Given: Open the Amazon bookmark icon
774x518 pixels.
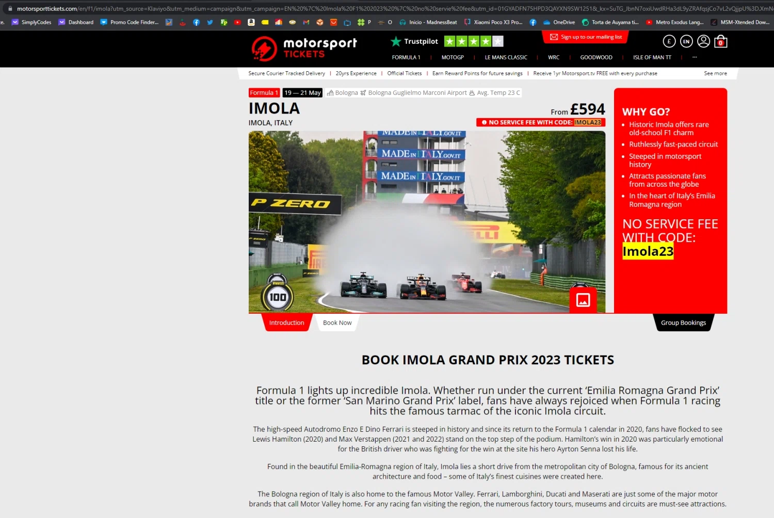Looking at the screenshot, I should 251,22.
